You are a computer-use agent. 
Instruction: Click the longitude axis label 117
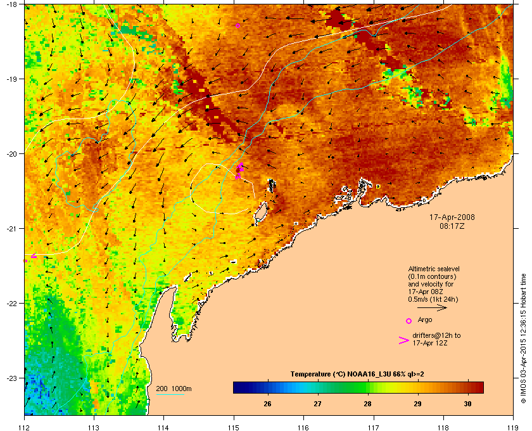point(373,428)
